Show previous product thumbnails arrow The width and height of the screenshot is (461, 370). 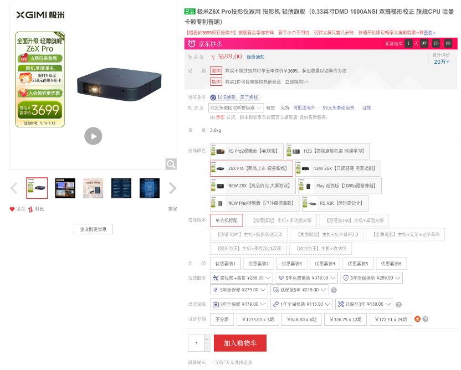tap(14, 188)
